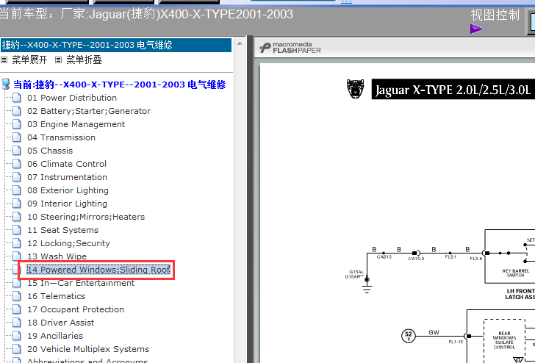Select the 05 Chassis entry
Image resolution: width=535 pixels, height=363 pixels.
coord(50,151)
